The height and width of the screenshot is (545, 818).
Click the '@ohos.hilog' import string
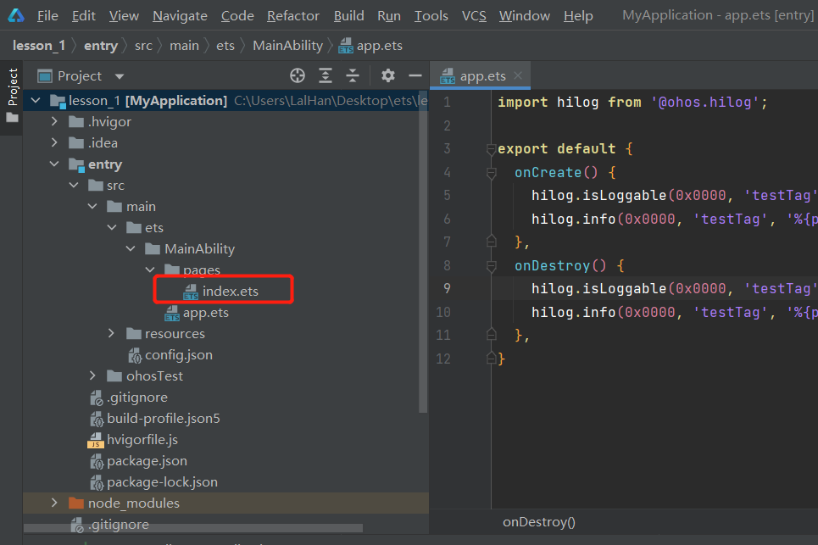pos(704,103)
